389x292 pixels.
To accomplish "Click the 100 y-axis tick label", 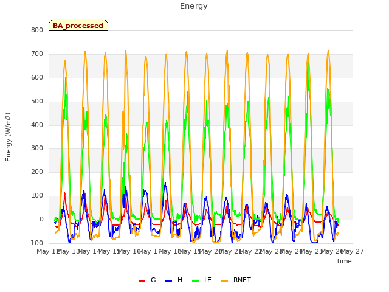I will pyautogui.click(x=37, y=196).
